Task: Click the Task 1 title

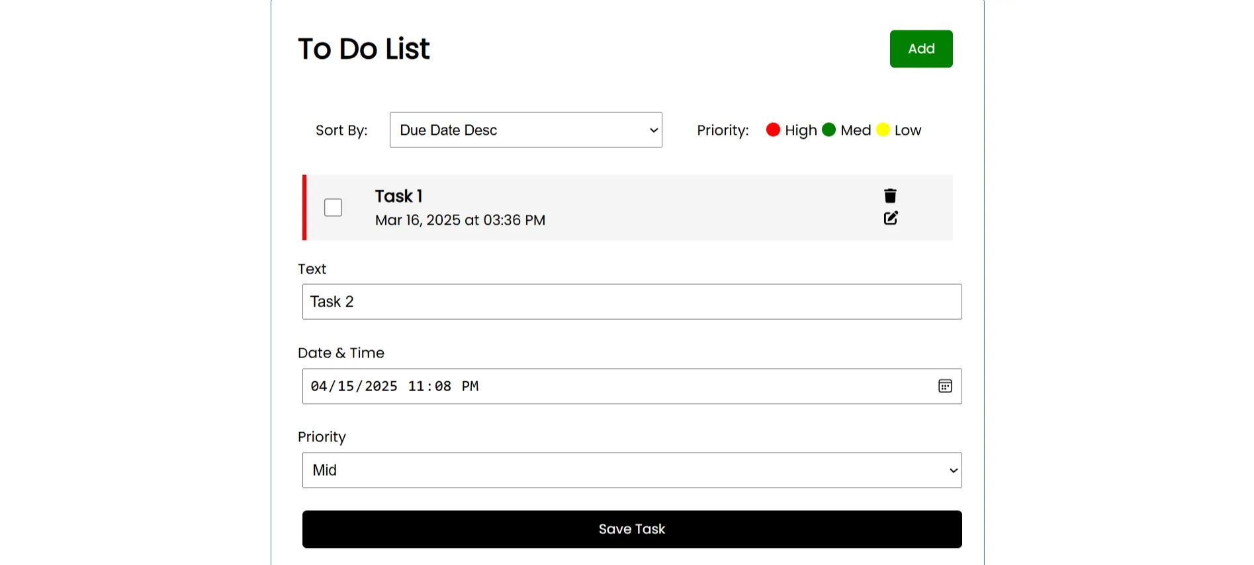Action: 399,196
